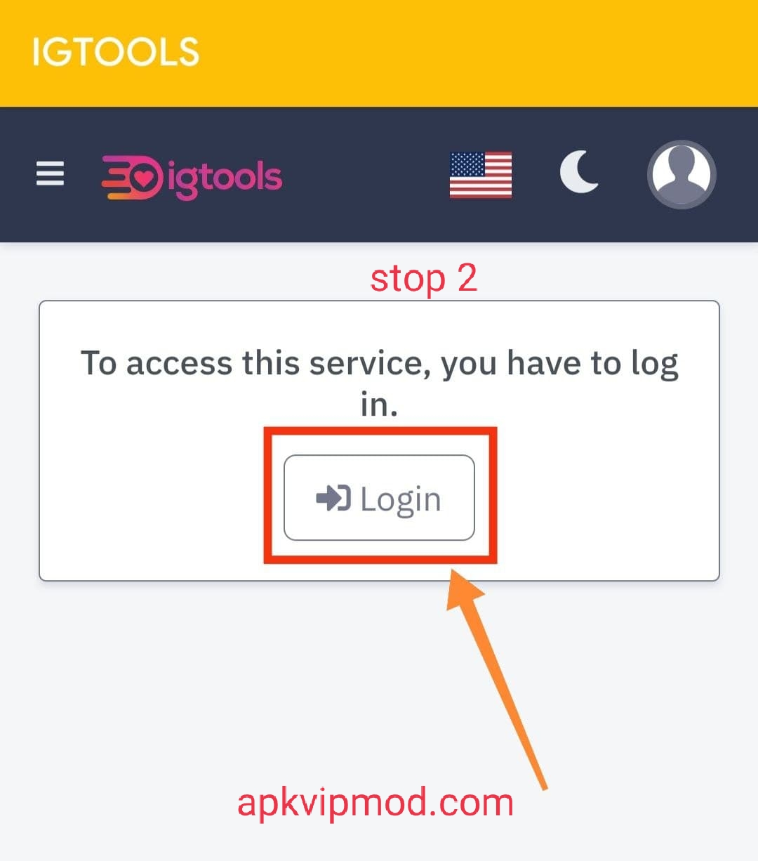Click the orange arrow pointing at Login
Screen dimensions: 758x861
click(496, 678)
